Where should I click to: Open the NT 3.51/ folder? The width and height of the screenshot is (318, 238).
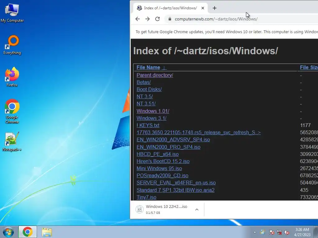click(x=146, y=104)
